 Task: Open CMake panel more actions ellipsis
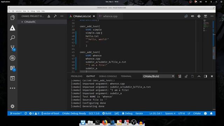(62, 16)
